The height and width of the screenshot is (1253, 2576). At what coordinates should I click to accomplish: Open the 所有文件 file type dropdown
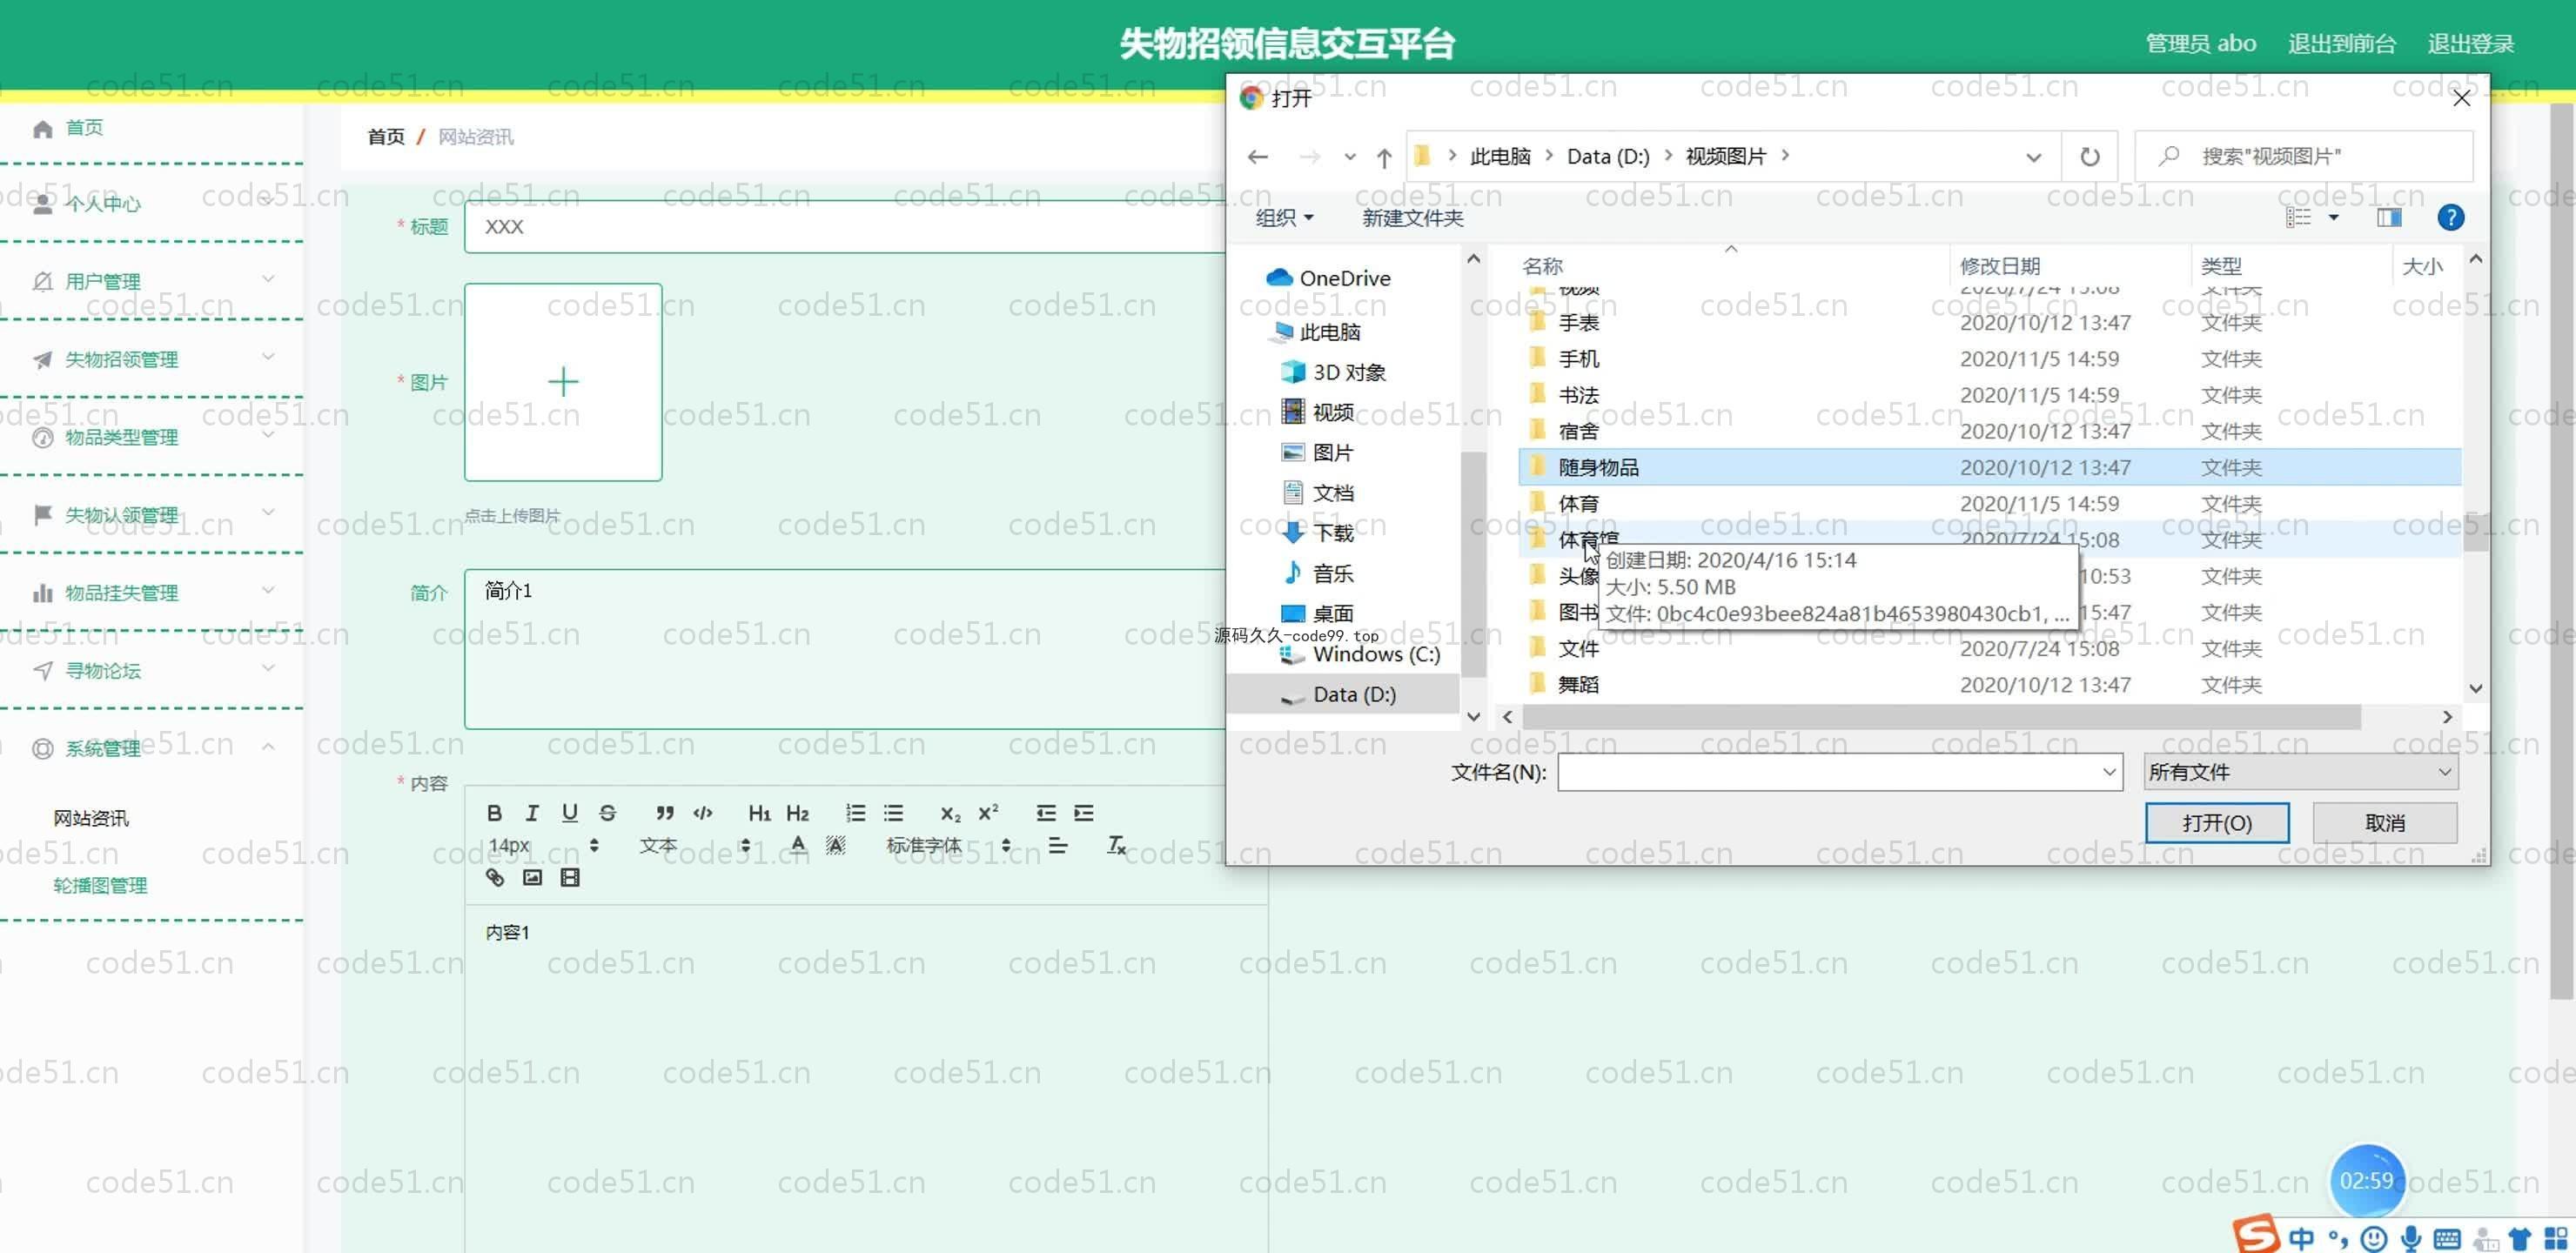pos(2300,772)
